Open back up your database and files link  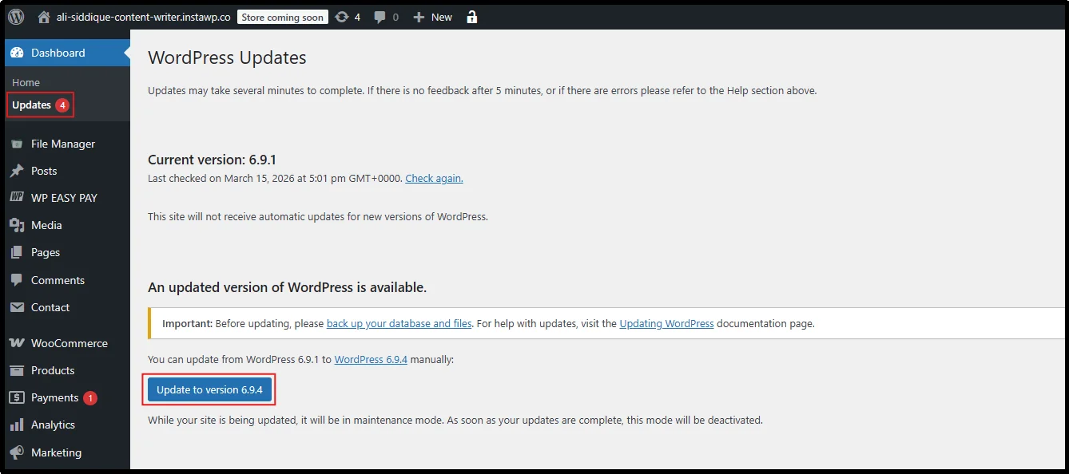[x=399, y=323]
